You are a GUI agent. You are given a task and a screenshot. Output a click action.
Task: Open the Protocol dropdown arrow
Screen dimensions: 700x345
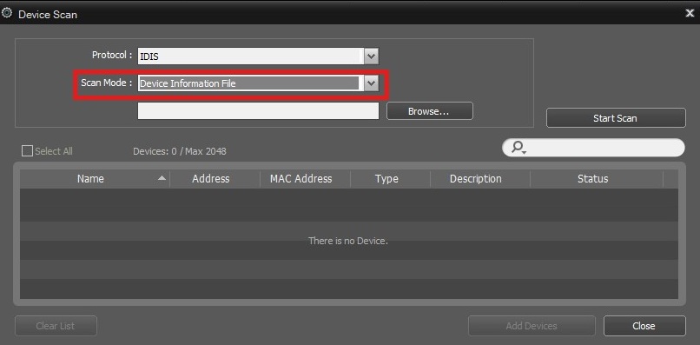point(372,56)
